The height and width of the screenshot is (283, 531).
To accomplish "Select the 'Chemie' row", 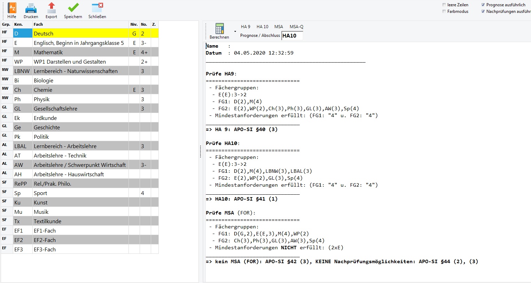I will tap(80, 90).
